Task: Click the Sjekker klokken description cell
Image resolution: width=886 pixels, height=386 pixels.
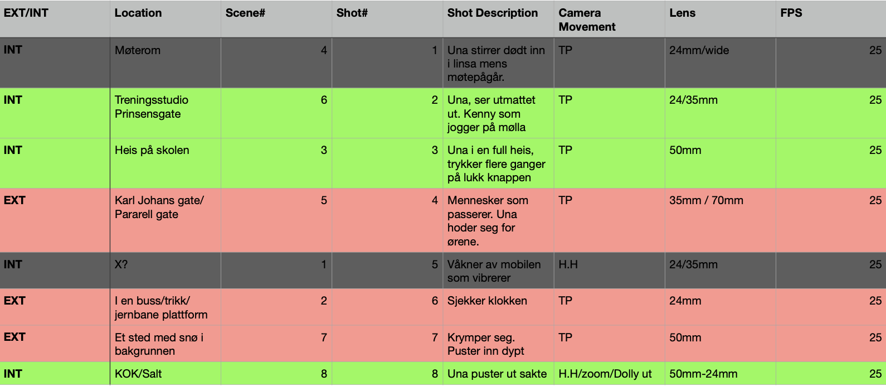Action: [498, 307]
